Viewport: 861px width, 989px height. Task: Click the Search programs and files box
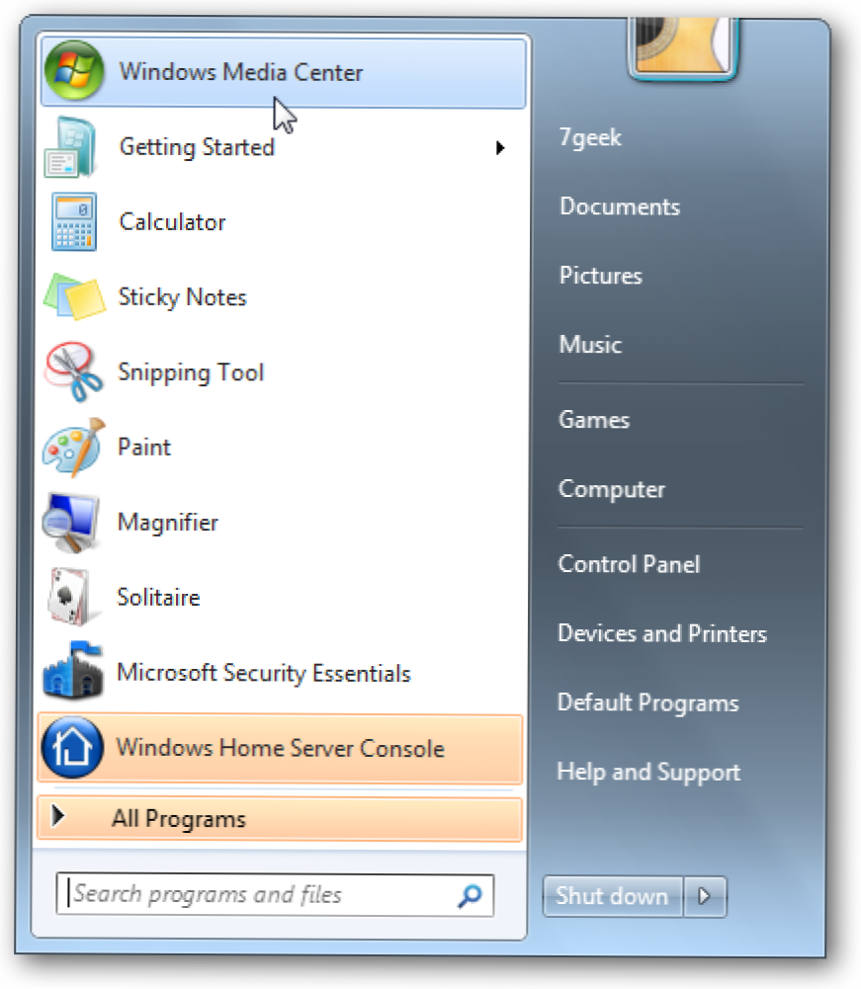pyautogui.click(x=275, y=894)
